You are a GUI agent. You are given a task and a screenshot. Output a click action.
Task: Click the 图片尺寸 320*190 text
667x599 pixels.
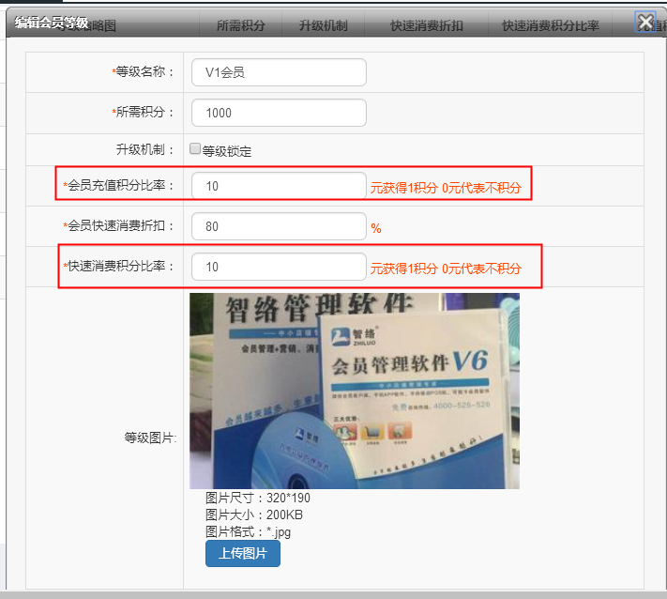point(258,498)
